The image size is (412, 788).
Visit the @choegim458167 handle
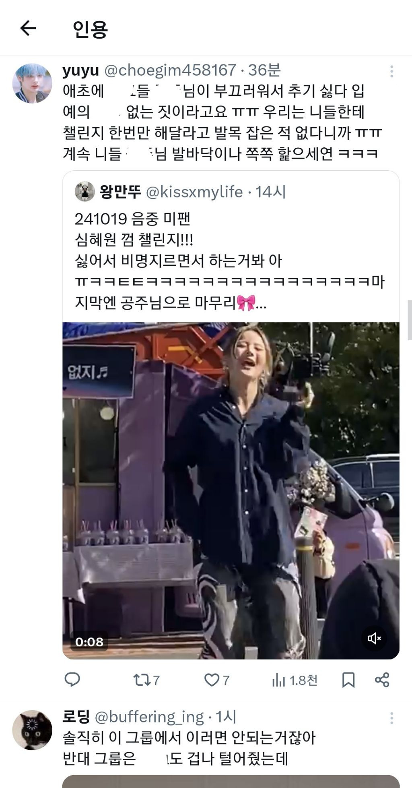click(x=170, y=71)
